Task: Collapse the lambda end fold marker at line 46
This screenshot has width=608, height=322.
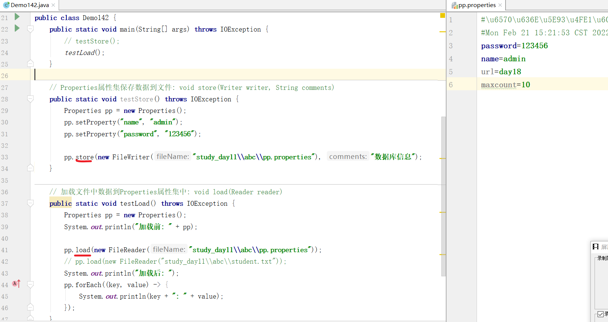Action: 30,307
